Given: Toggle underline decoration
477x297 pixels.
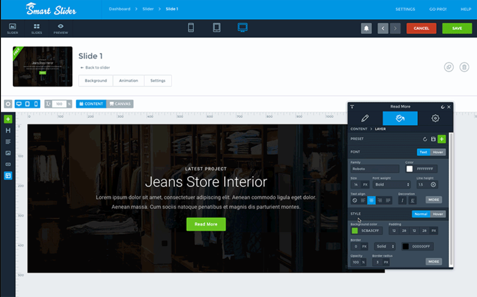Looking at the screenshot, I should tap(413, 200).
